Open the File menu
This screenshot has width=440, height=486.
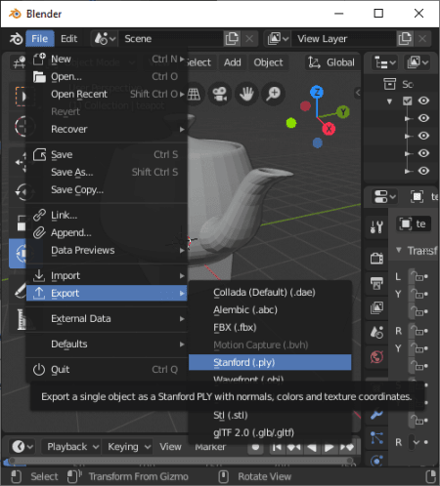point(40,39)
